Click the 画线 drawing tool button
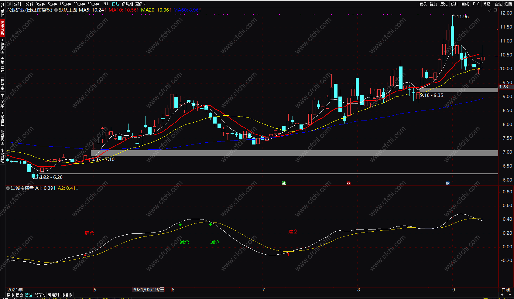Image resolution: width=514 pixels, height=299 pixels. pyautogui.click(x=465, y=4)
